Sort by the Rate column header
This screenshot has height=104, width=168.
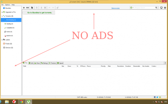point(109,66)
